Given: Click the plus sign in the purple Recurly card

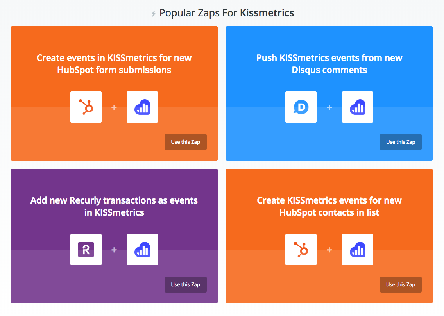Looking at the screenshot, I should (114, 250).
